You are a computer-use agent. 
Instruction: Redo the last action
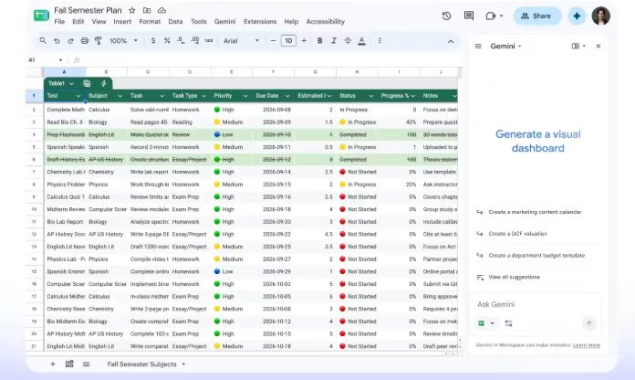70,40
